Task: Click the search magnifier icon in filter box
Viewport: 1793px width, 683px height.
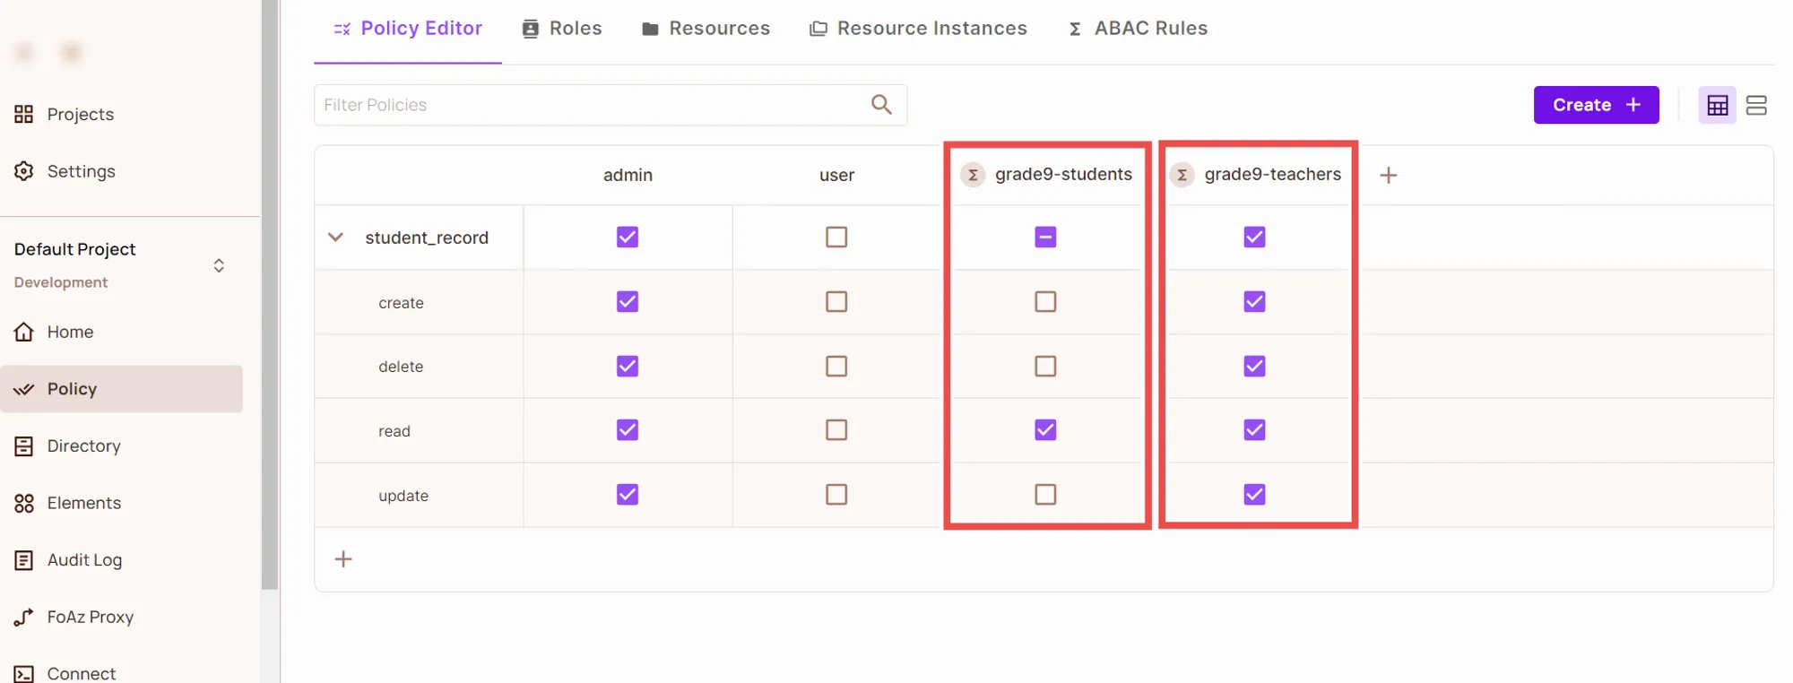Action: [x=881, y=105]
